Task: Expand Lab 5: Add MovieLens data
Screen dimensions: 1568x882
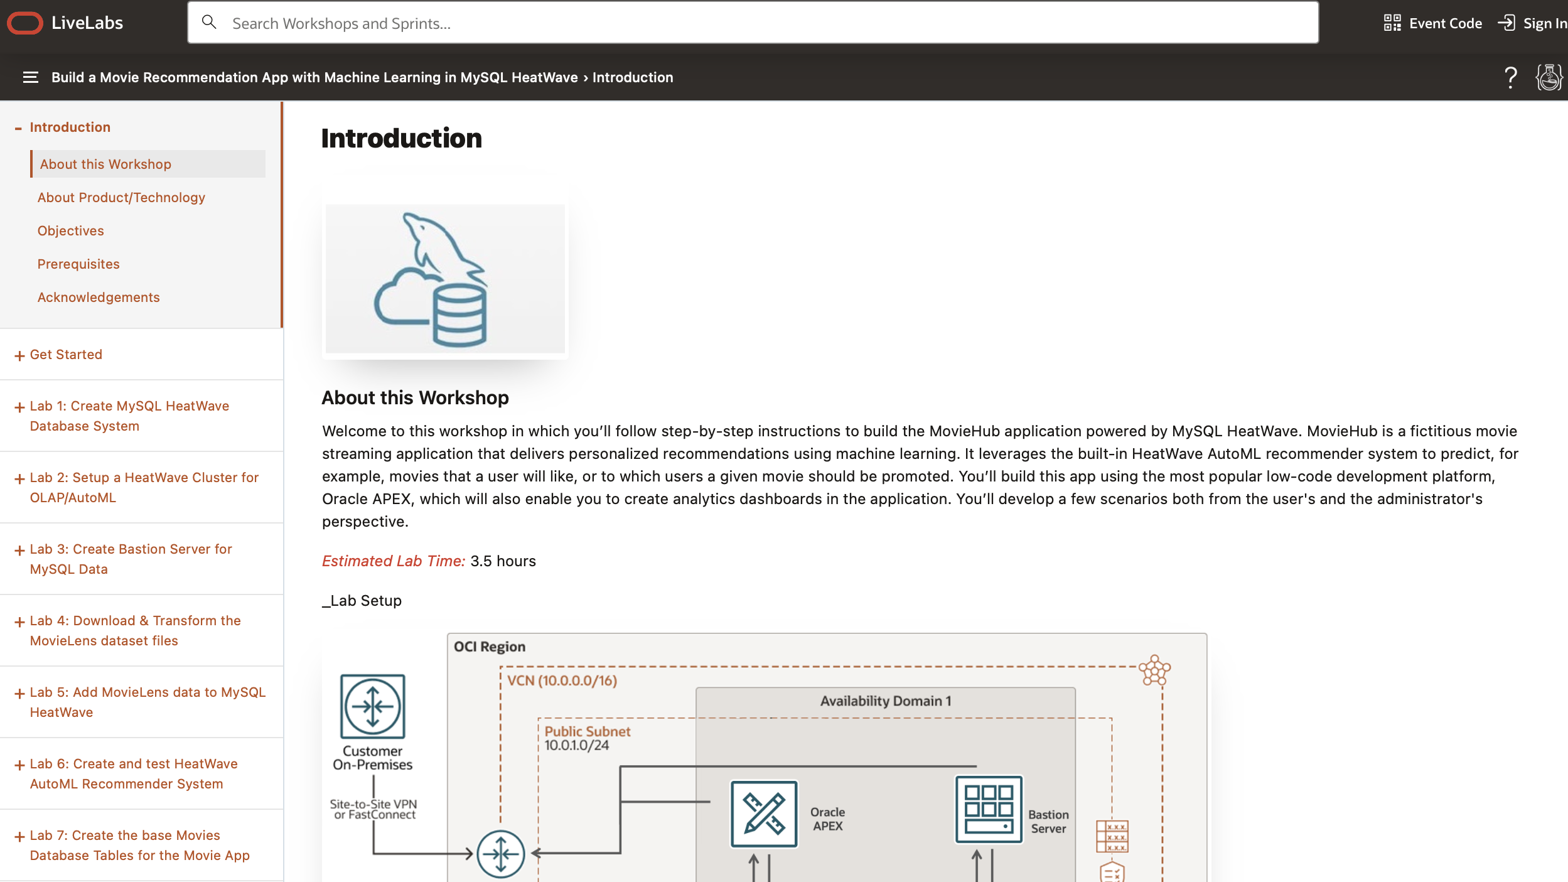Action: pos(18,692)
